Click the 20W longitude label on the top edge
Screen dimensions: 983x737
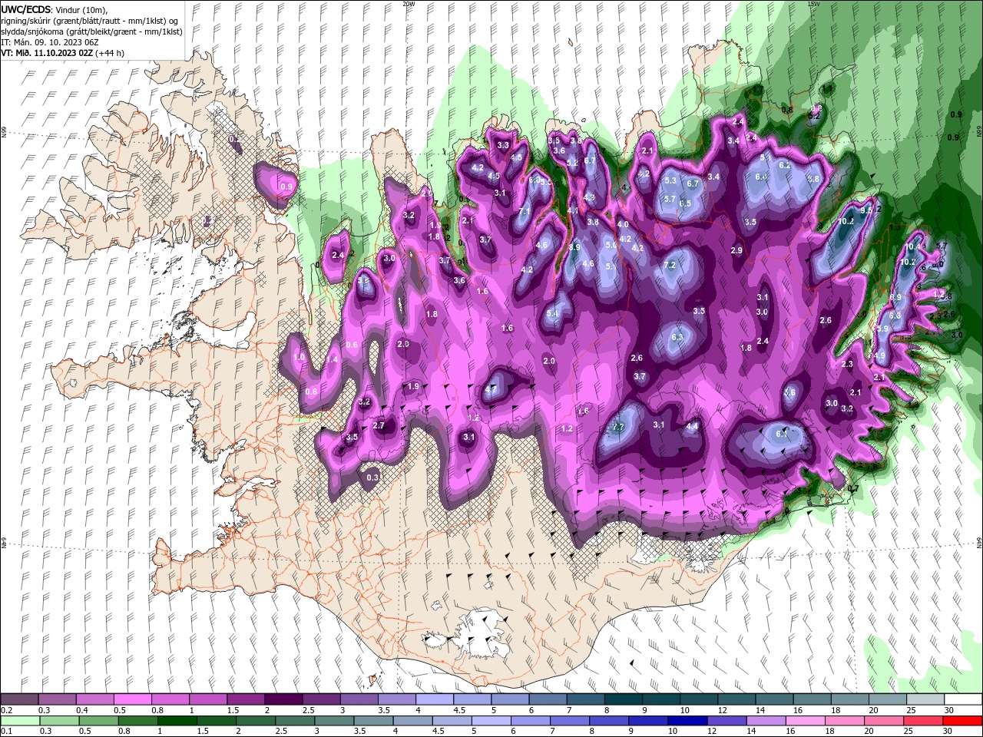(x=409, y=4)
